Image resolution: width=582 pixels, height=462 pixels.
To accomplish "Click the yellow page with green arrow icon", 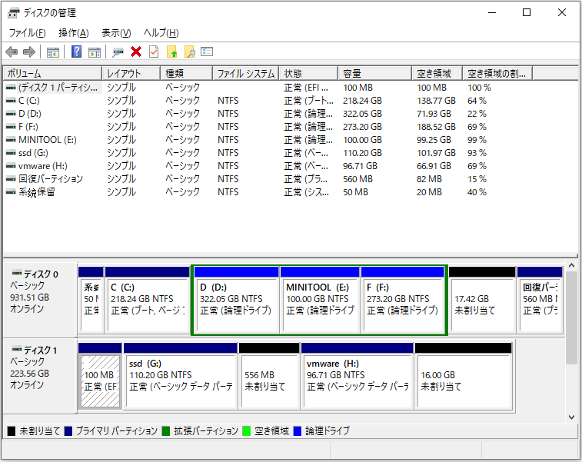I will click(171, 52).
